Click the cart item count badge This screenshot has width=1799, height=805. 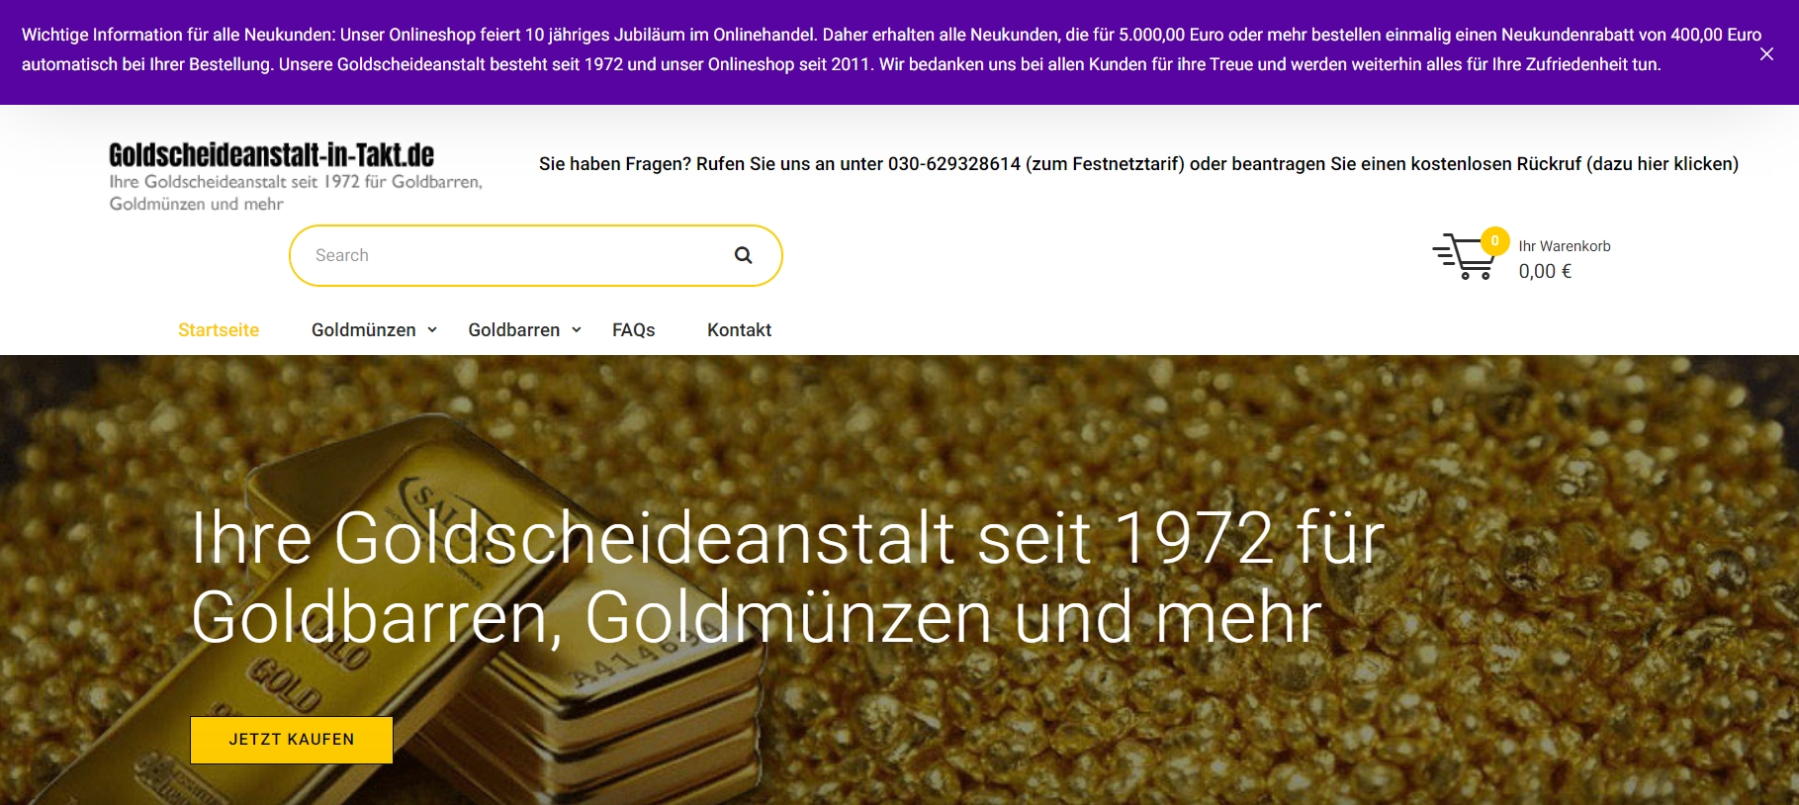coord(1494,240)
